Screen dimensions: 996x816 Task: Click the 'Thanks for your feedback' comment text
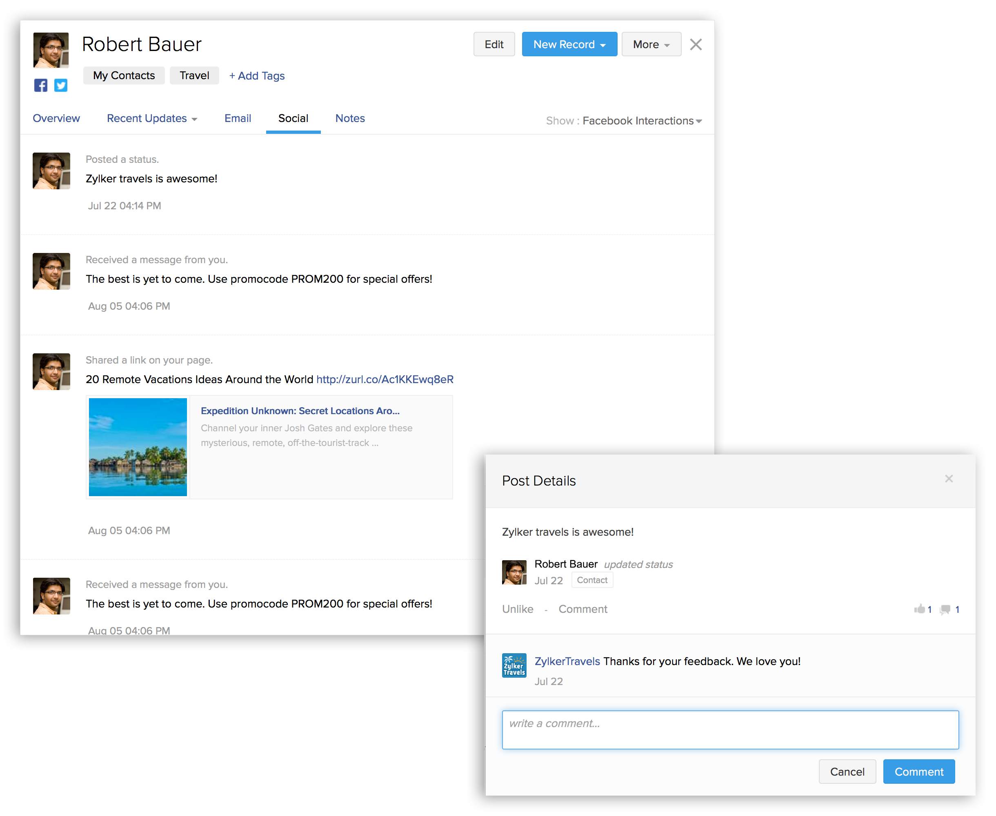click(702, 661)
